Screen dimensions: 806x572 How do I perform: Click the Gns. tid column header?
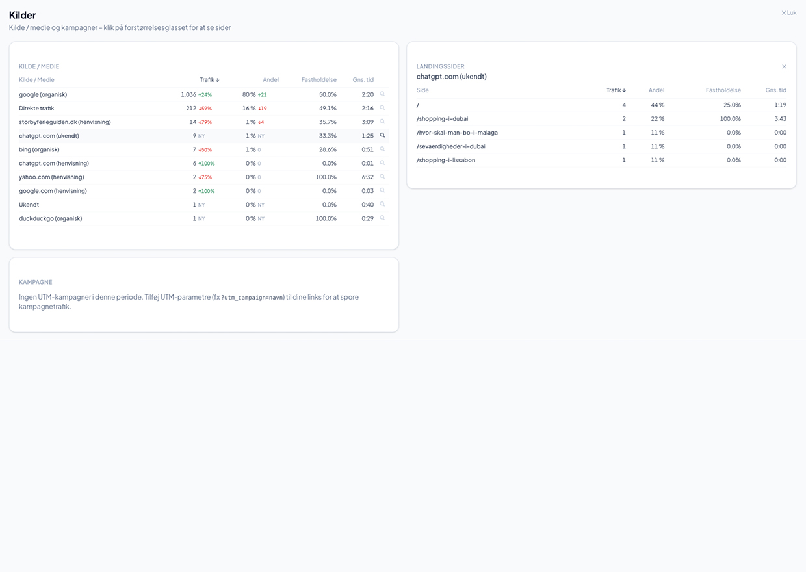coord(363,79)
